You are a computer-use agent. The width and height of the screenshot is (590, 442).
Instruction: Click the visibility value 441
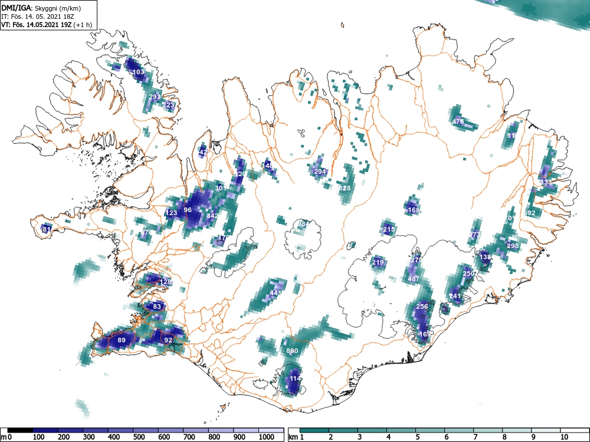276,293
